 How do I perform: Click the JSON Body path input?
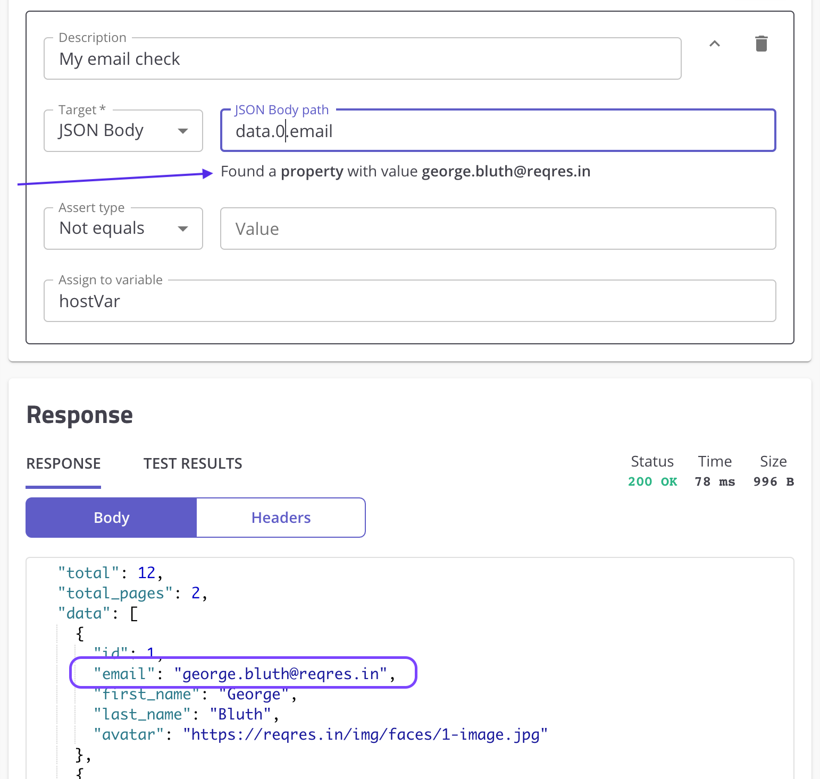(x=498, y=131)
